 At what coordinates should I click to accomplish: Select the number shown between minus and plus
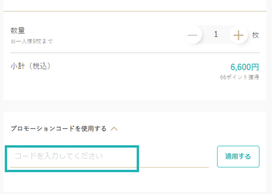coord(216,34)
